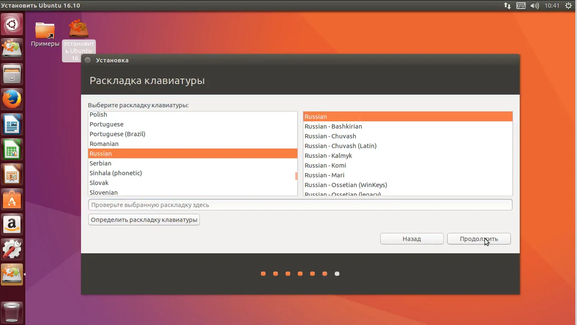Click the language list scrollbar thumb
Viewport: 577px width, 325px height.
296,176
